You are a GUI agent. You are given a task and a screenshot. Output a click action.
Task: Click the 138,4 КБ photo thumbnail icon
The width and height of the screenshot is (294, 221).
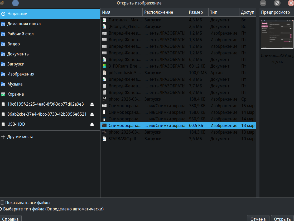(x=104, y=99)
